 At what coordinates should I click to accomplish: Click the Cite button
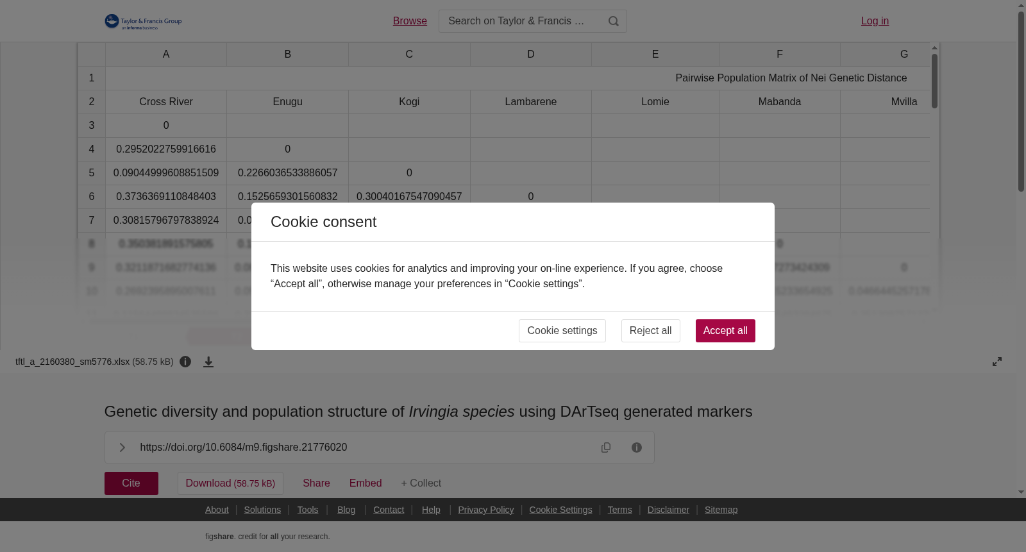[131, 483]
